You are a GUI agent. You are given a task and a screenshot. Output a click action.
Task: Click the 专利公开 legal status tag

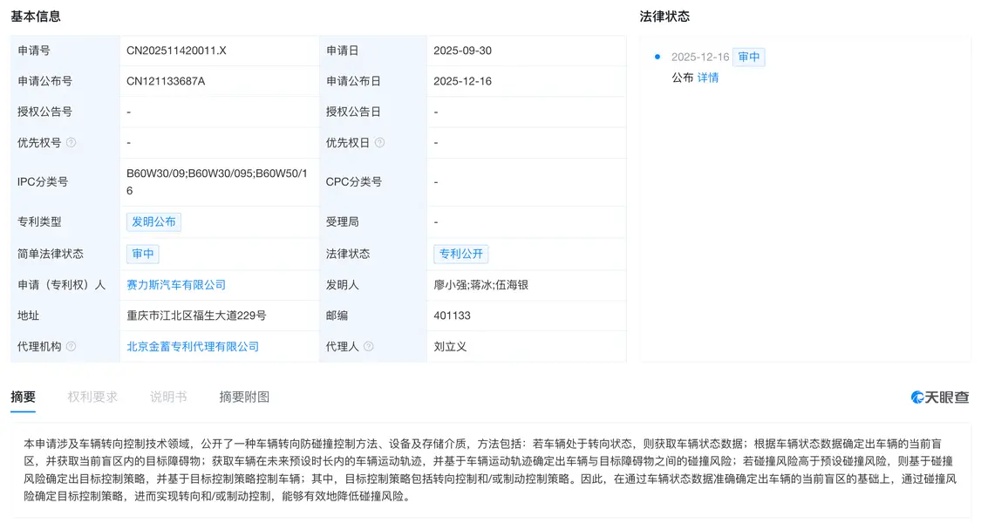click(x=460, y=254)
